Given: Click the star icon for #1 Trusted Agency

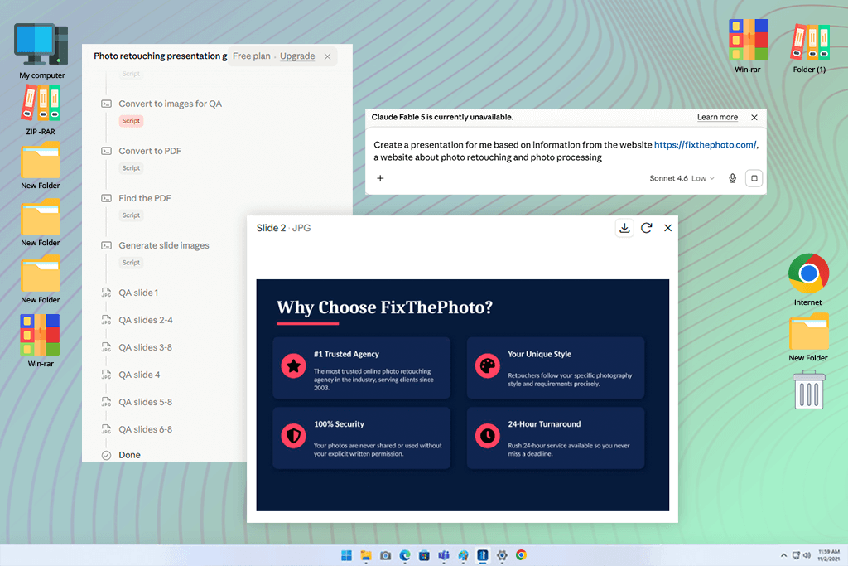Looking at the screenshot, I should (294, 366).
